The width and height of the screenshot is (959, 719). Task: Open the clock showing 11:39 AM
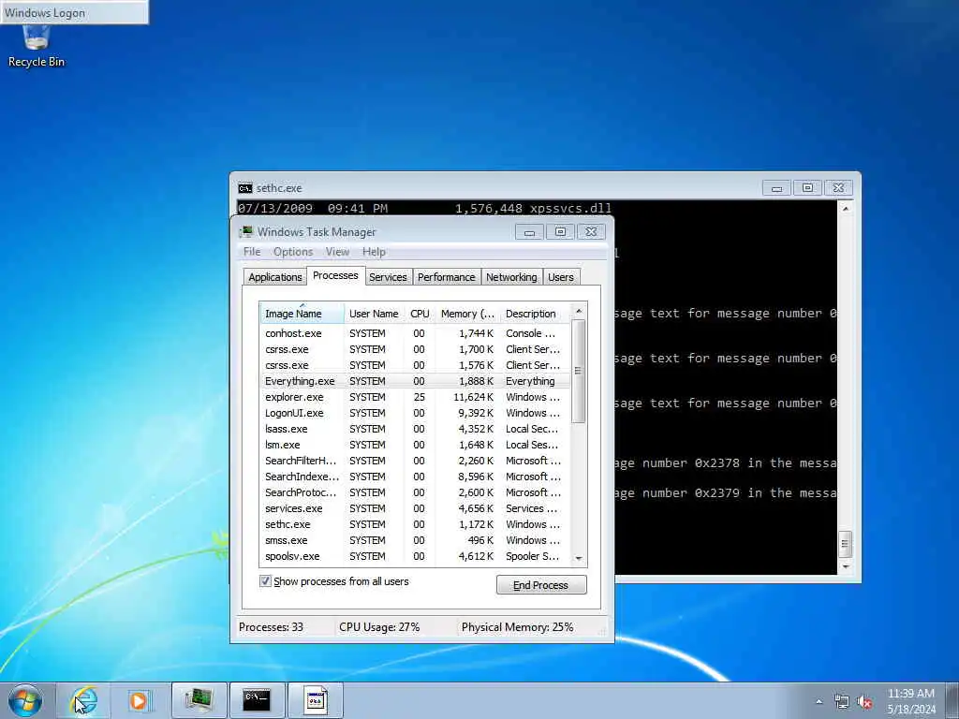point(911,701)
